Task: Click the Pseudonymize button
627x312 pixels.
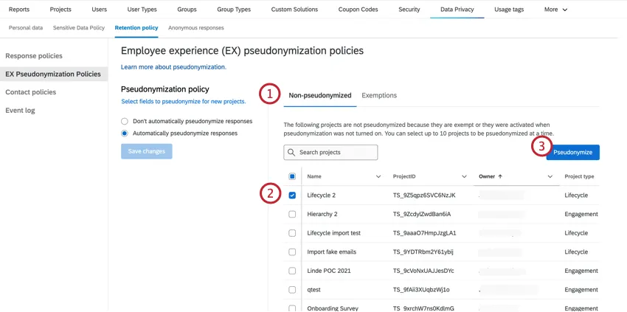Action: (573, 152)
